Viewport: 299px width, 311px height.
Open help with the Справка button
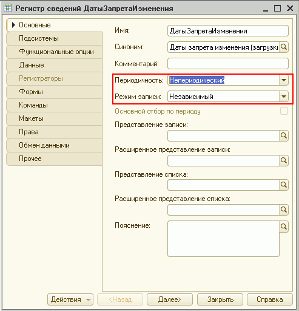tap(270, 299)
